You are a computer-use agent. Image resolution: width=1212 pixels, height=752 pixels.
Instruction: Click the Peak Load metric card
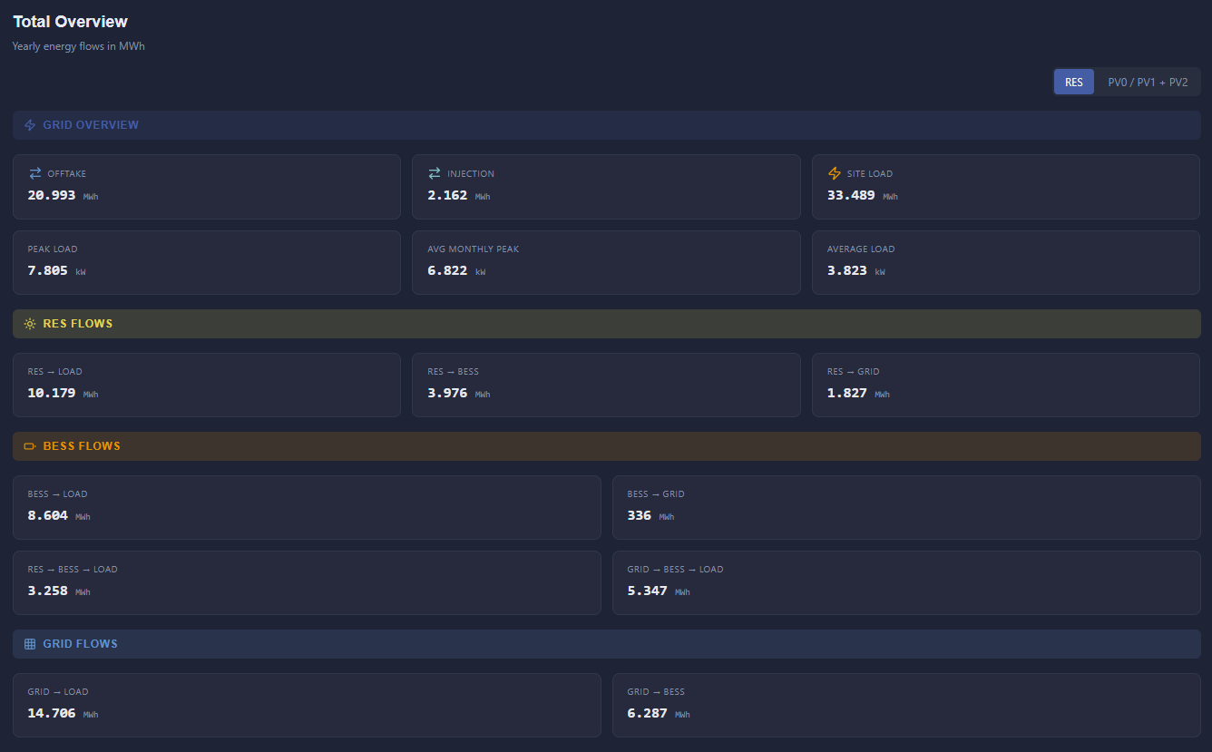(x=206, y=262)
